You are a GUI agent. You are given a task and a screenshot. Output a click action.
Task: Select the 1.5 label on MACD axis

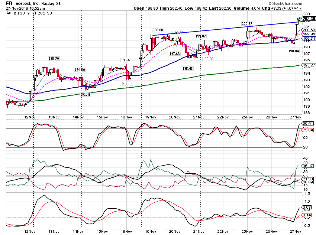pyautogui.click(x=307, y=194)
